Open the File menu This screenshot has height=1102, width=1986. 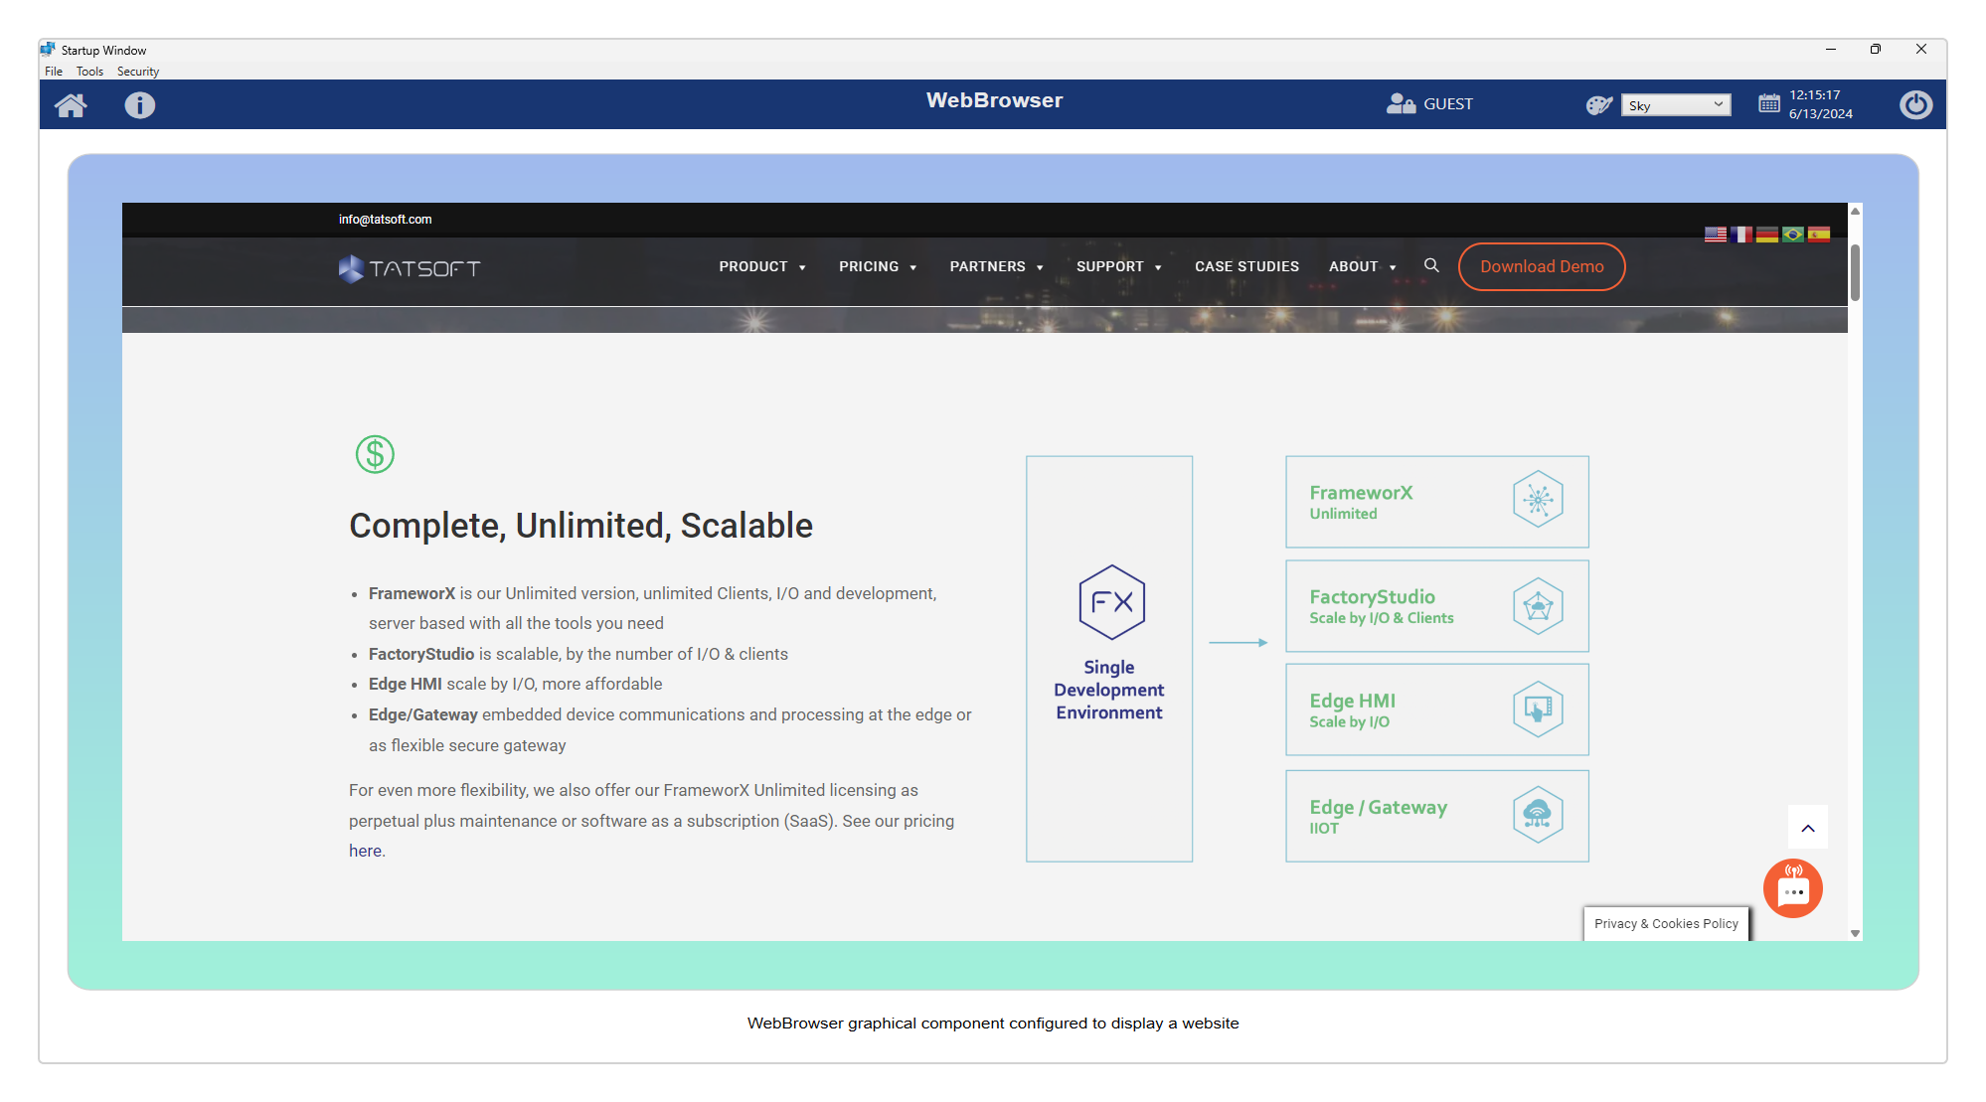pos(54,72)
